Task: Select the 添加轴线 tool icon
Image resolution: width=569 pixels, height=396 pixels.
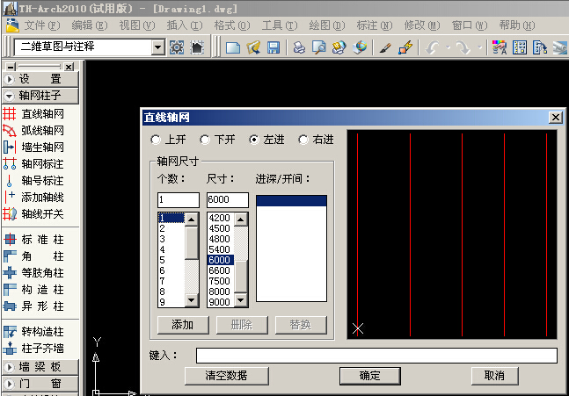Action: [x=10, y=197]
